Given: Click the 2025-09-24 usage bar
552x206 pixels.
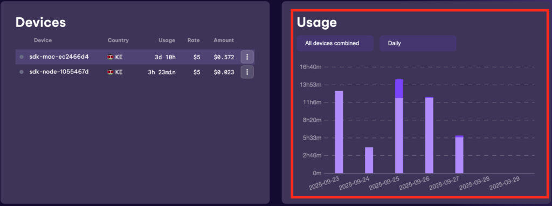Looking at the screenshot, I should pyautogui.click(x=369, y=160).
